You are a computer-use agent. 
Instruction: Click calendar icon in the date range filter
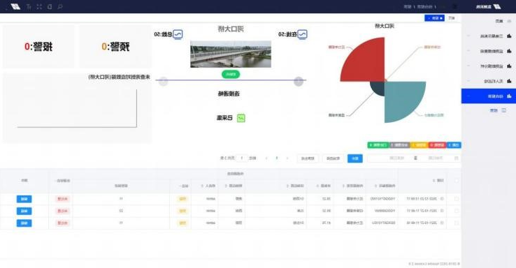pyautogui.click(x=456, y=158)
